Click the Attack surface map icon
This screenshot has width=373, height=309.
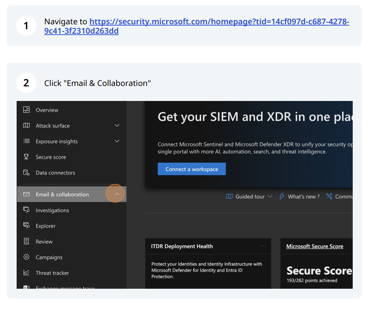(26, 126)
